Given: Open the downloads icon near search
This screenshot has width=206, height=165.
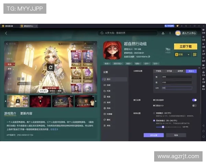Looking at the screenshot, I should pyautogui.click(x=163, y=33).
